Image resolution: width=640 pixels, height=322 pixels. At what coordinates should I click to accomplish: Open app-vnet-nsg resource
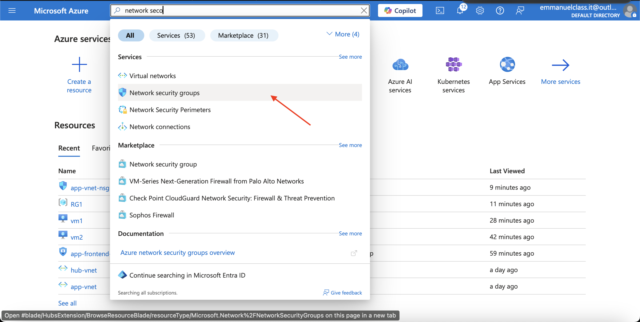coord(90,188)
